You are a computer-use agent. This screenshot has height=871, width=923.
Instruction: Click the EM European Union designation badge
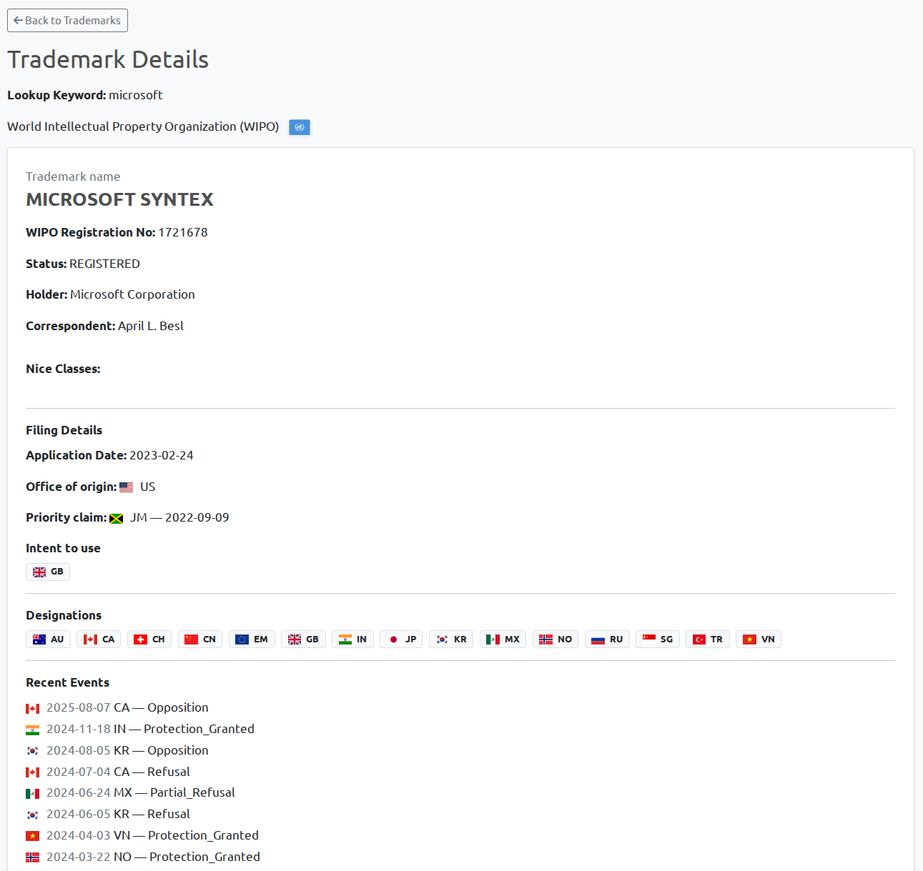252,639
